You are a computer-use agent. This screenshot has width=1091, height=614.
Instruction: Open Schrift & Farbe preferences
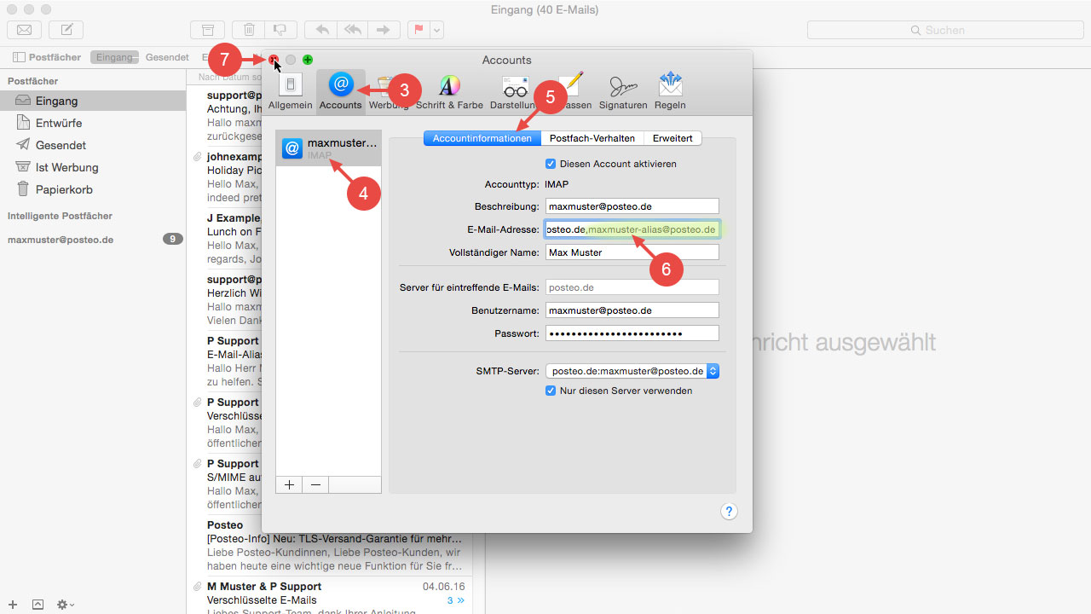pos(449,91)
